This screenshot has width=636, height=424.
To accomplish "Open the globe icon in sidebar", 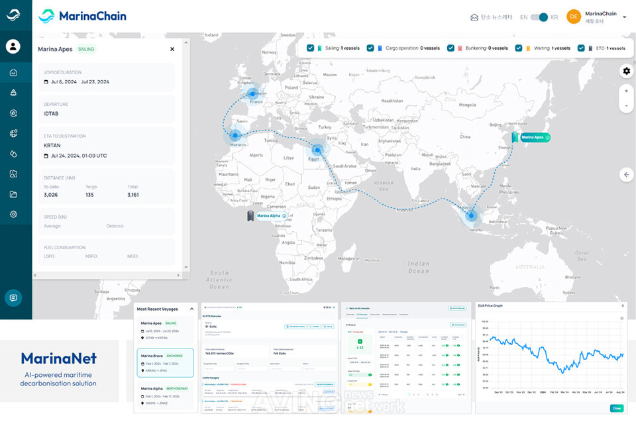I will [x=13, y=133].
